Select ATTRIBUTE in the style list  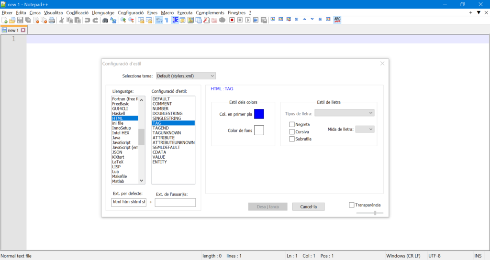coord(164,138)
